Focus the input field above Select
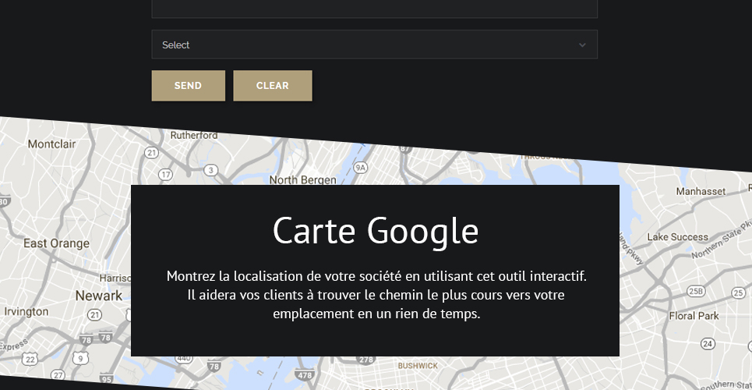 375,9
